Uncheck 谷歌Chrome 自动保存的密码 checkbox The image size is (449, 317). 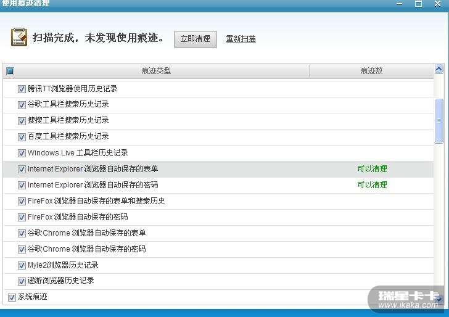tap(22, 249)
